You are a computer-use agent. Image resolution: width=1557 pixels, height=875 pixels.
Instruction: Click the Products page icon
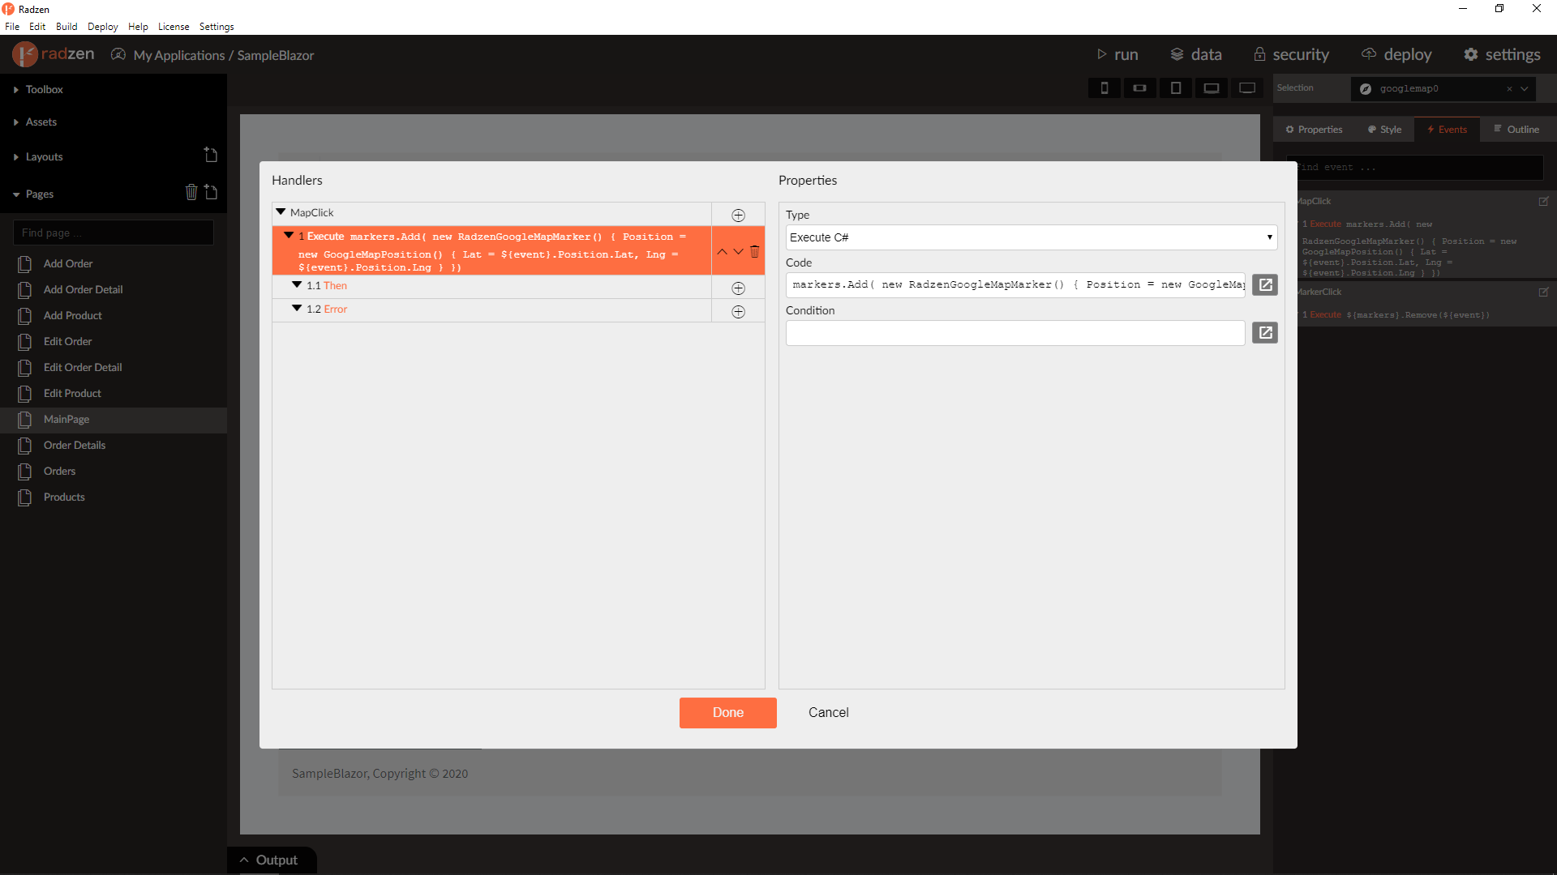click(25, 497)
